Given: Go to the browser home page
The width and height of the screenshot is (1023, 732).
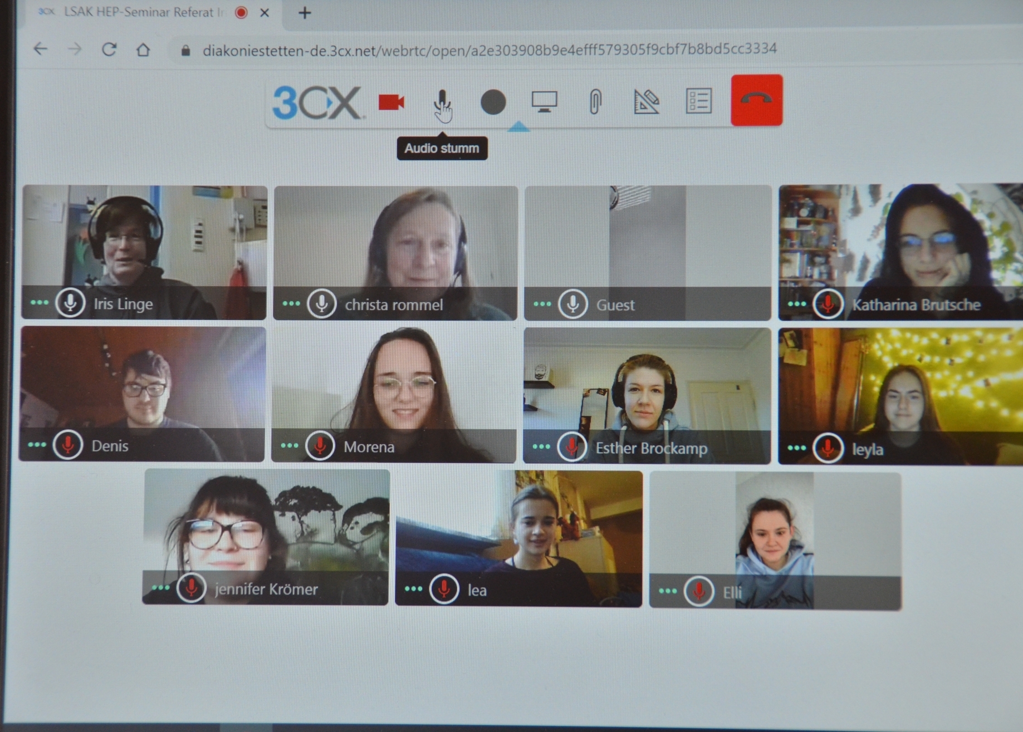Looking at the screenshot, I should [143, 50].
